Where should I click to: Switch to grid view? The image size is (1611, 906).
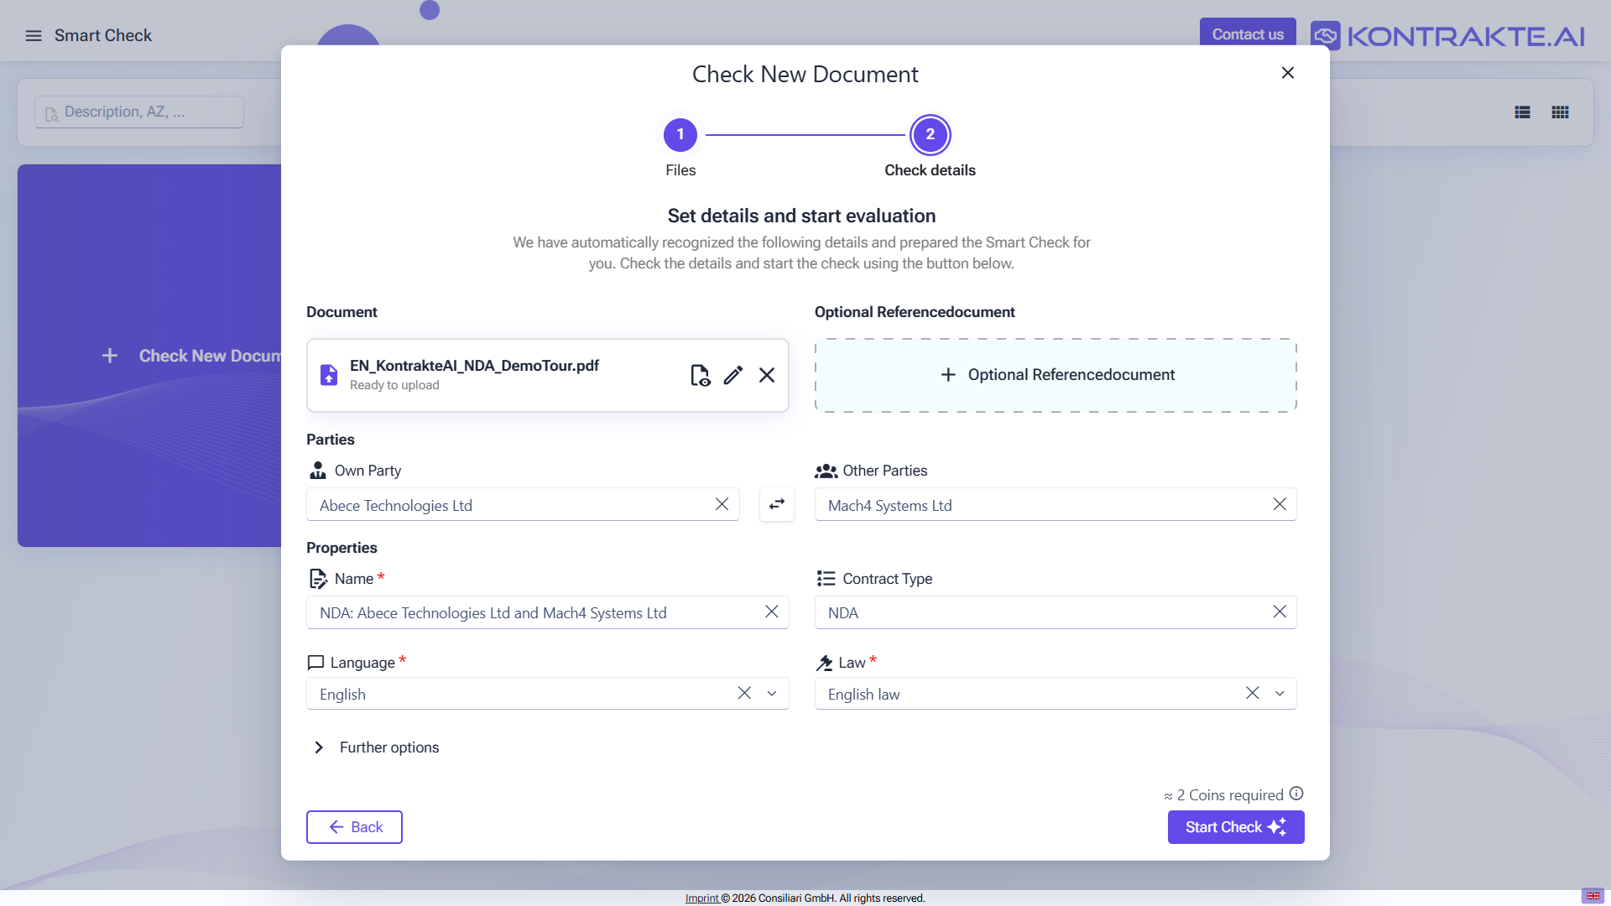click(1561, 112)
